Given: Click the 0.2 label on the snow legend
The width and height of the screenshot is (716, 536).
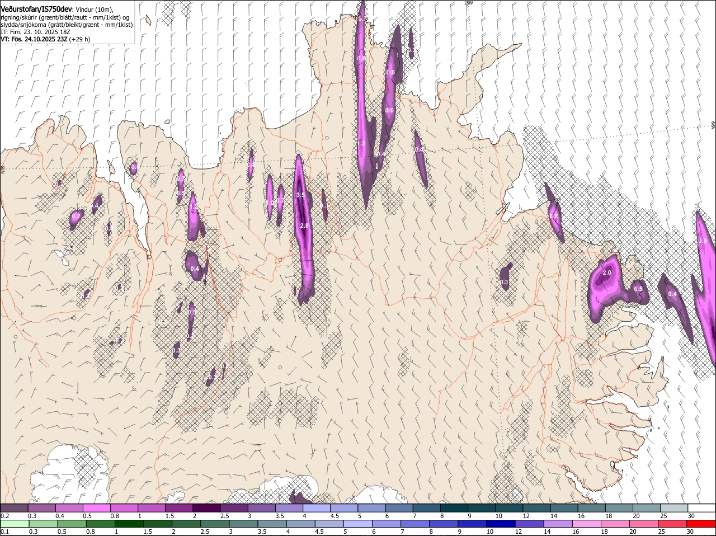Looking at the screenshot, I should 4,515.
